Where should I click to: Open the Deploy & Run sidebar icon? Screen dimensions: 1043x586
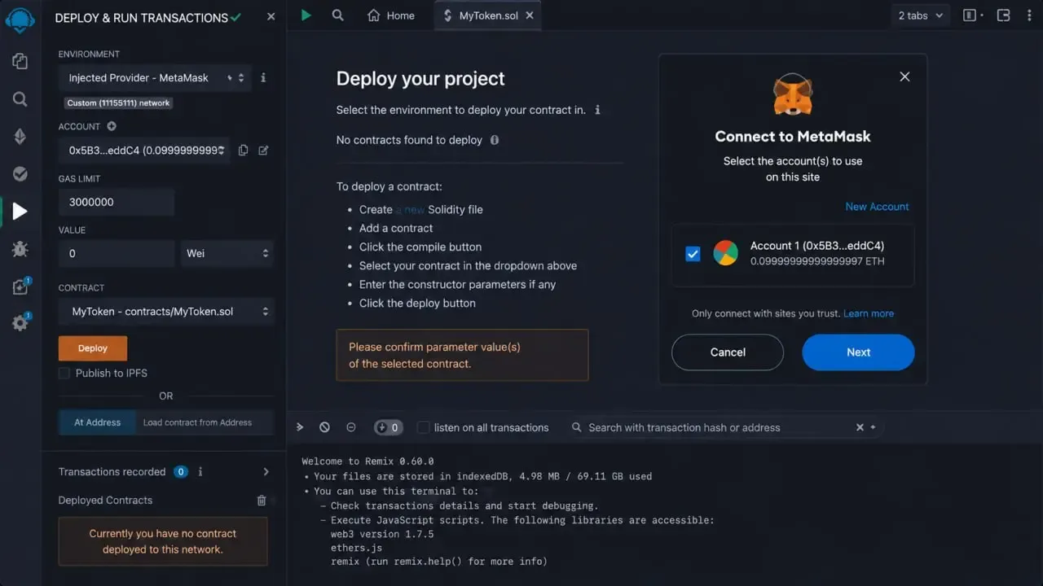coord(20,212)
